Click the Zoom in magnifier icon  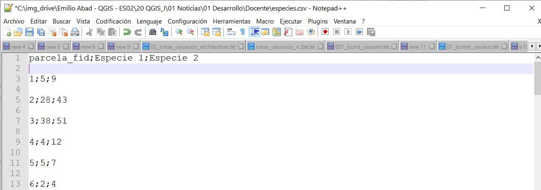pyautogui.click(x=179, y=32)
